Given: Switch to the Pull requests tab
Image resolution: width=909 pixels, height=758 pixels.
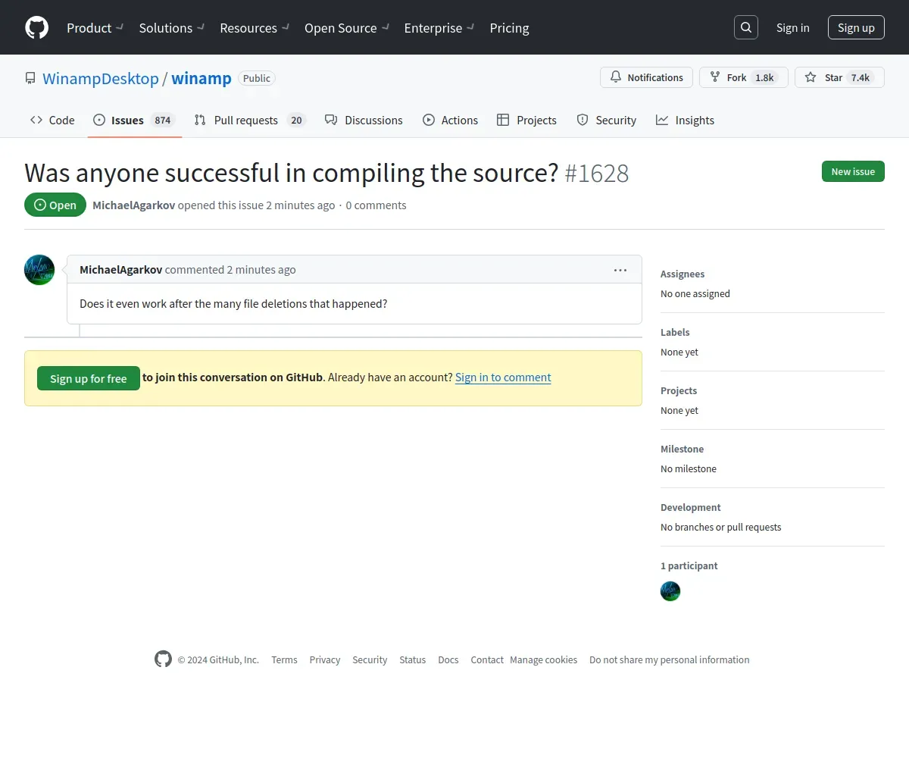Looking at the screenshot, I should (249, 120).
